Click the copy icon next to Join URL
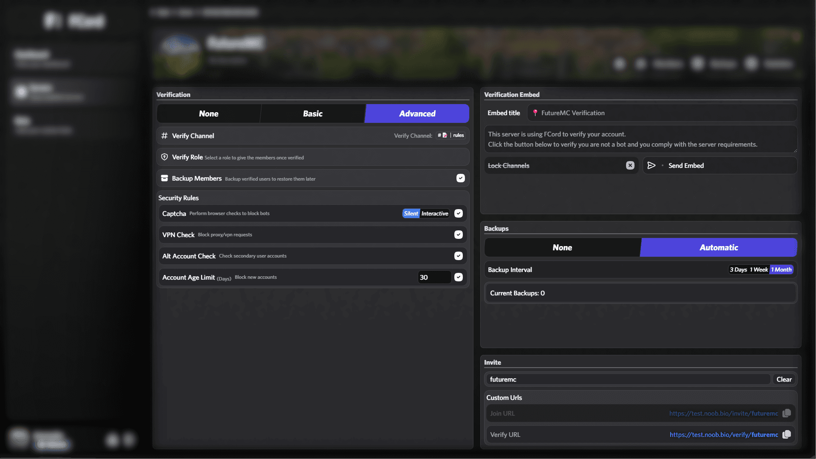The height and width of the screenshot is (459, 816). [787, 413]
